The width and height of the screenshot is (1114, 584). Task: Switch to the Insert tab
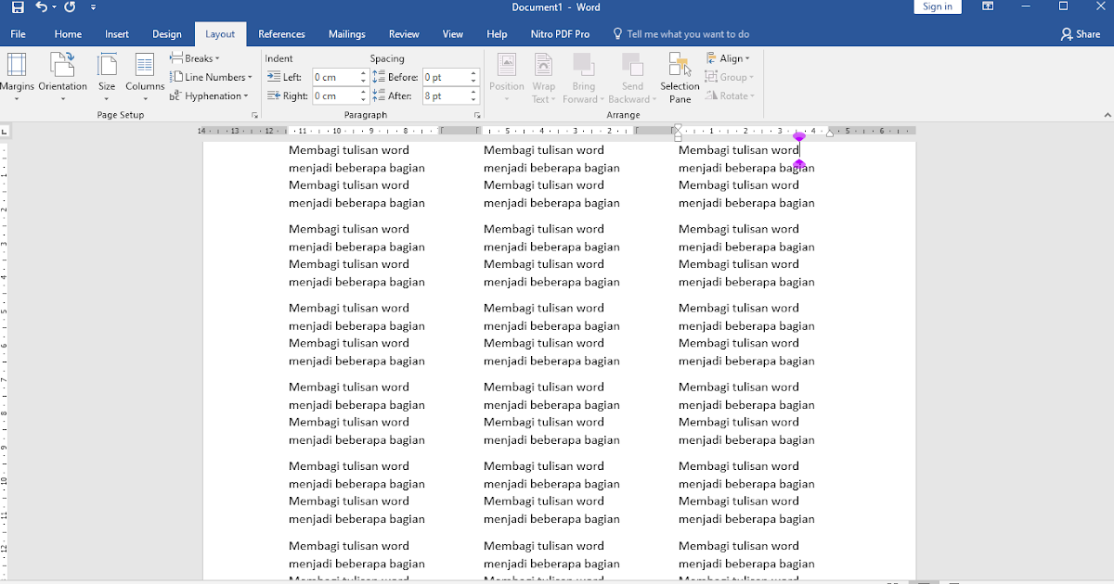click(117, 34)
